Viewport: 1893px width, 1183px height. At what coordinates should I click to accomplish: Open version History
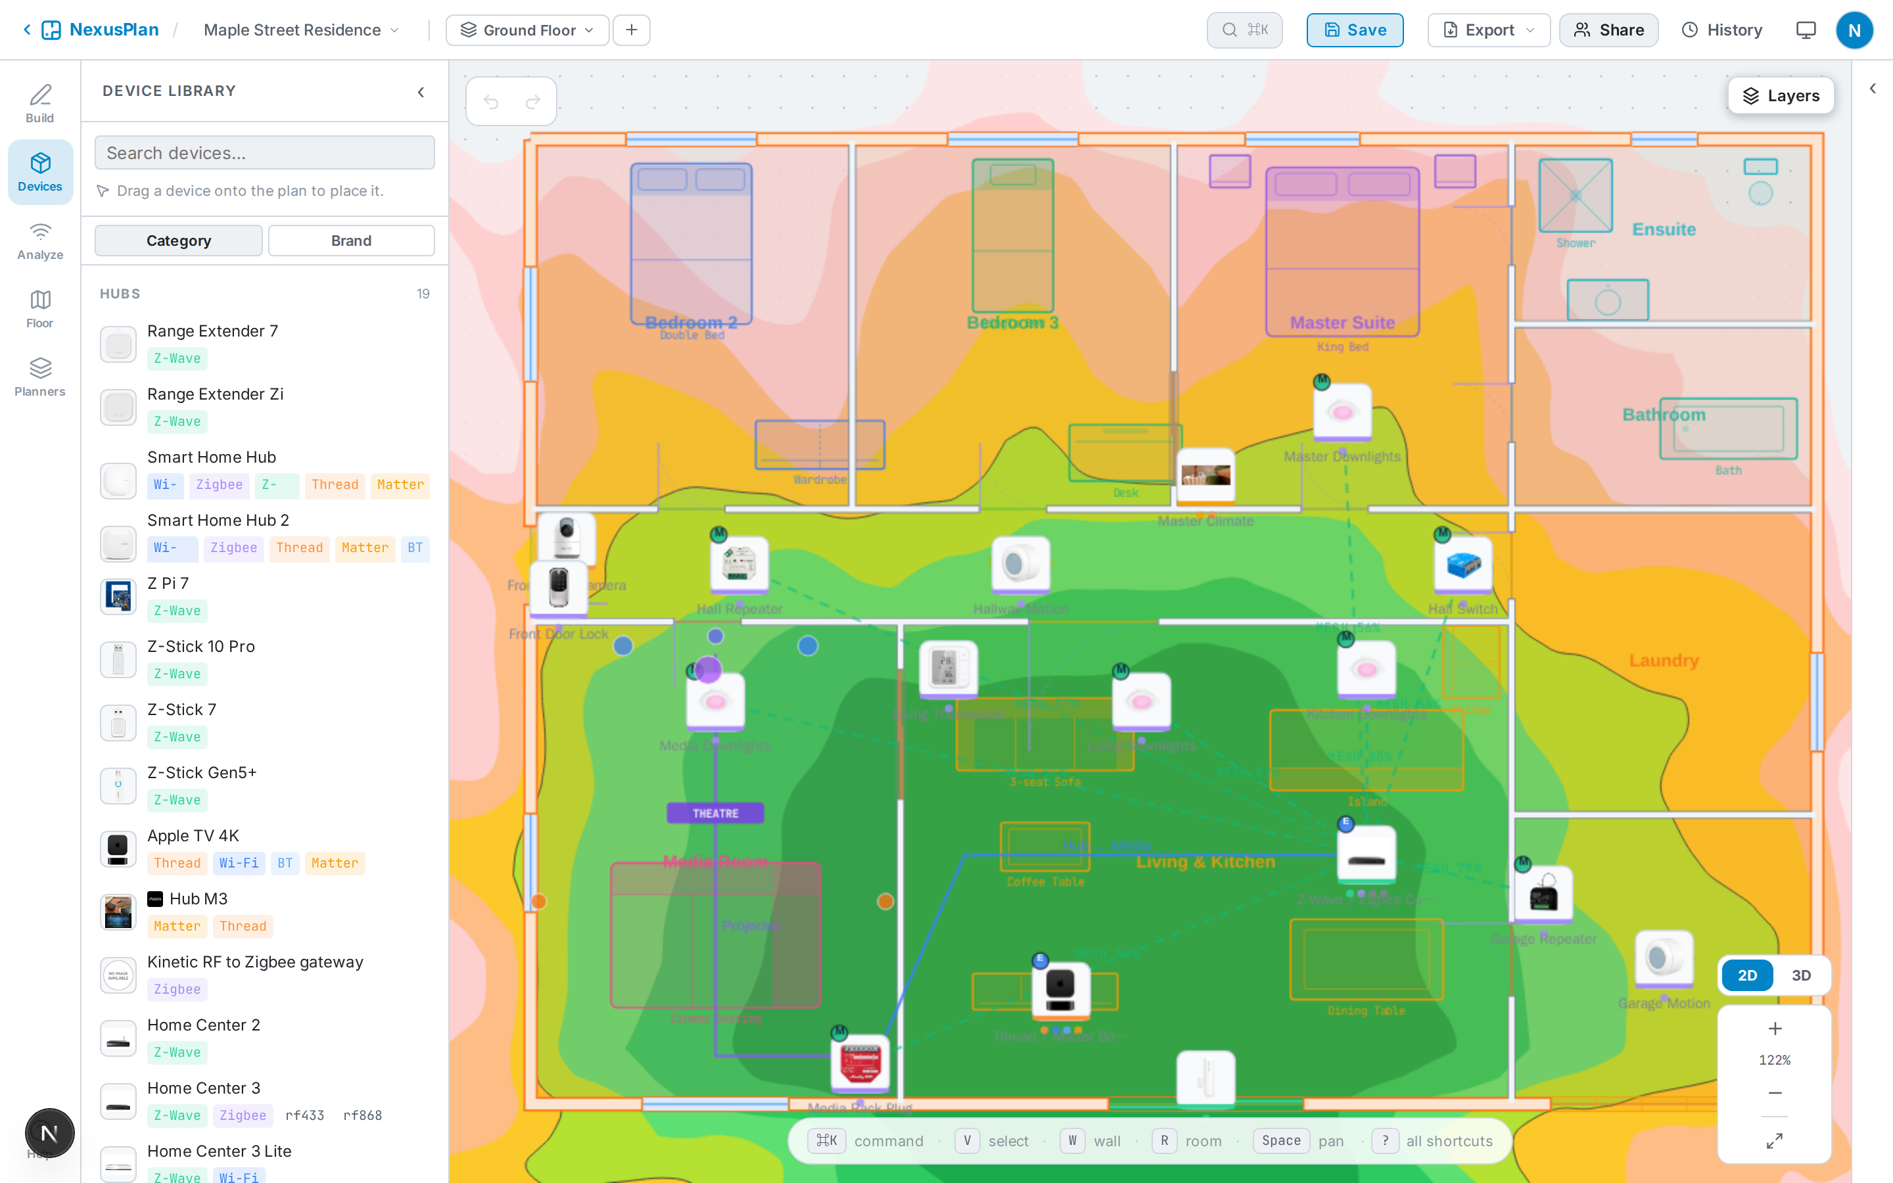click(1721, 30)
